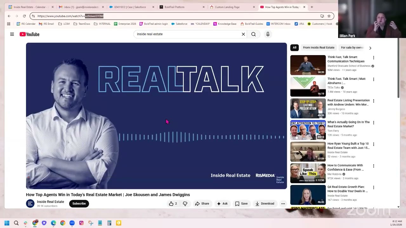
Task: Open the INTERCOM Inbox bookmark
Action: 278,24
